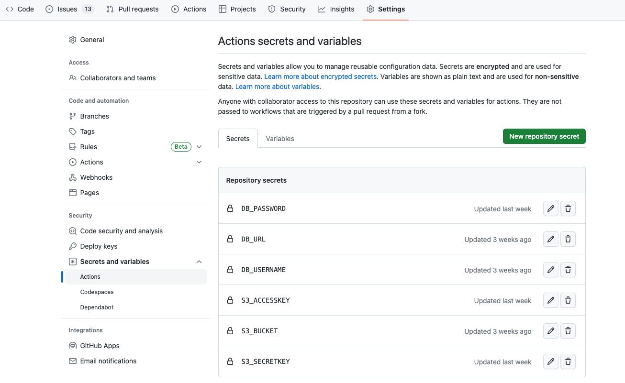Screen dimensions: 625x383
Task: Open Codespaces under Secrets and variables
Action: [97, 292]
